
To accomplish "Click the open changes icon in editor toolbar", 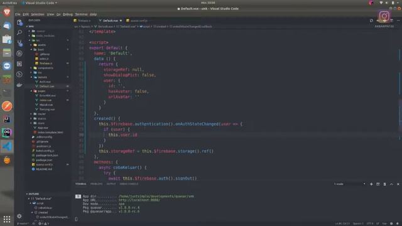I will coord(371,21).
